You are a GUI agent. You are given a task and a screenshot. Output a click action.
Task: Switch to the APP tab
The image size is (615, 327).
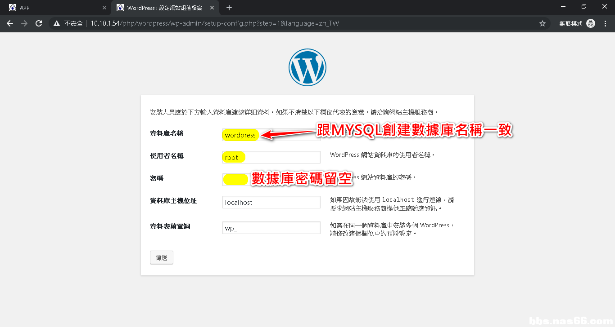click(x=54, y=8)
